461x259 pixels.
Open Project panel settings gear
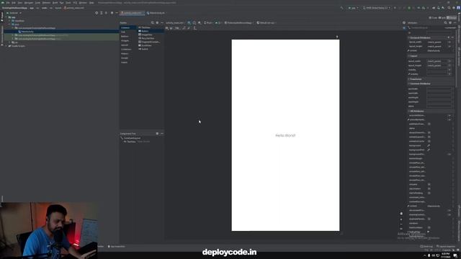click(112, 13)
